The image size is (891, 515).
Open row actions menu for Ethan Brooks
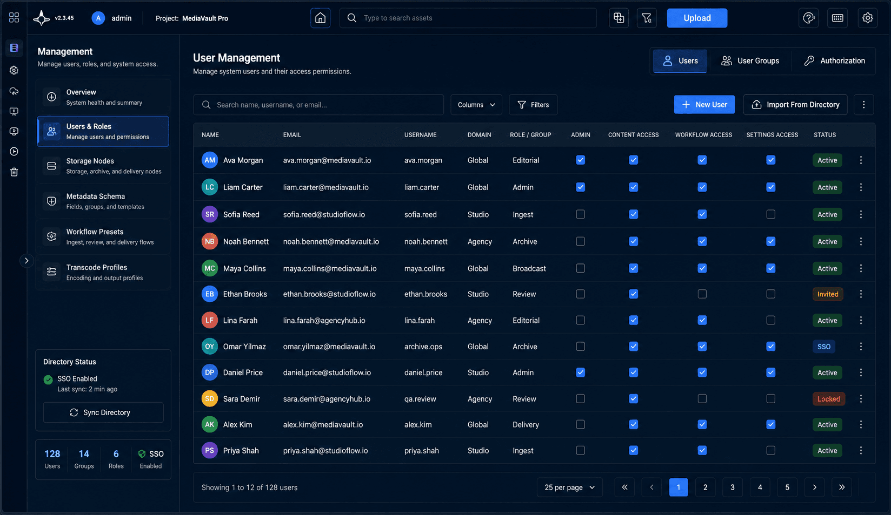861,294
